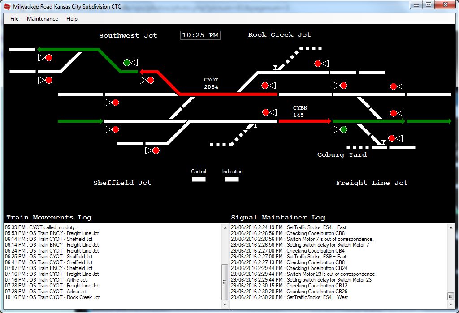Click red signal beside Coburg Yard track
459x313 pixels.
[392, 138]
